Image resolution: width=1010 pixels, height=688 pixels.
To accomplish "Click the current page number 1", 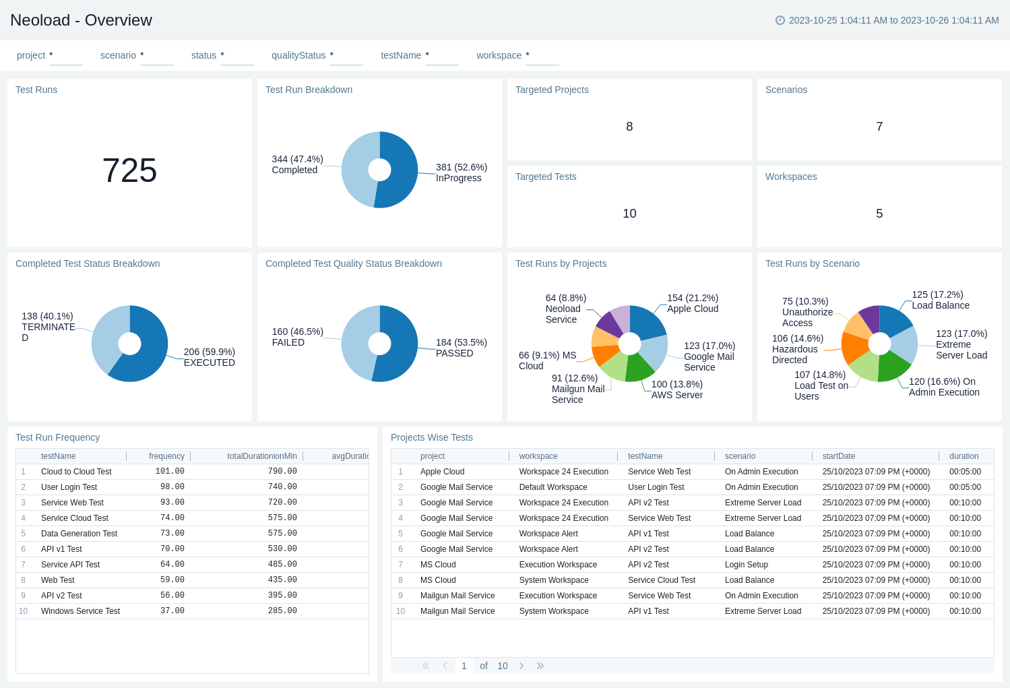I will pyautogui.click(x=464, y=666).
